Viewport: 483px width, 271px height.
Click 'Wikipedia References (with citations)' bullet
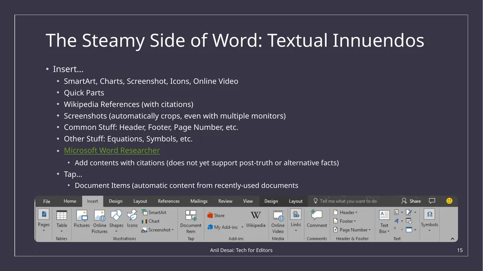click(x=128, y=105)
